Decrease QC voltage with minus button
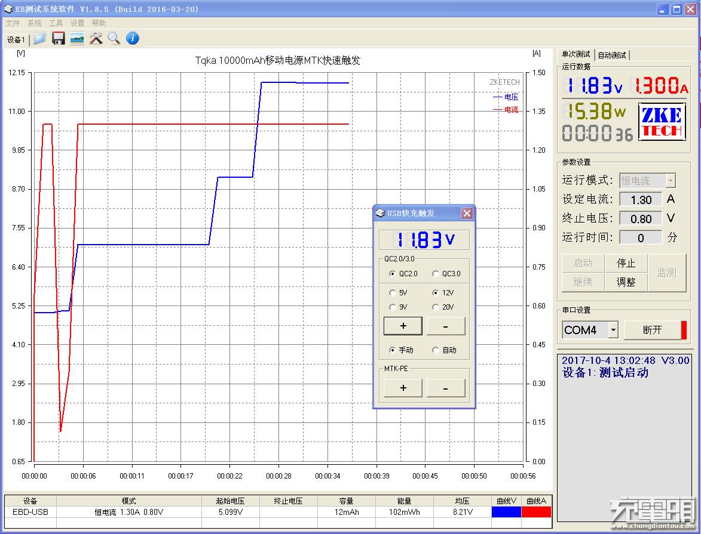This screenshot has height=534, width=701. coord(446,326)
